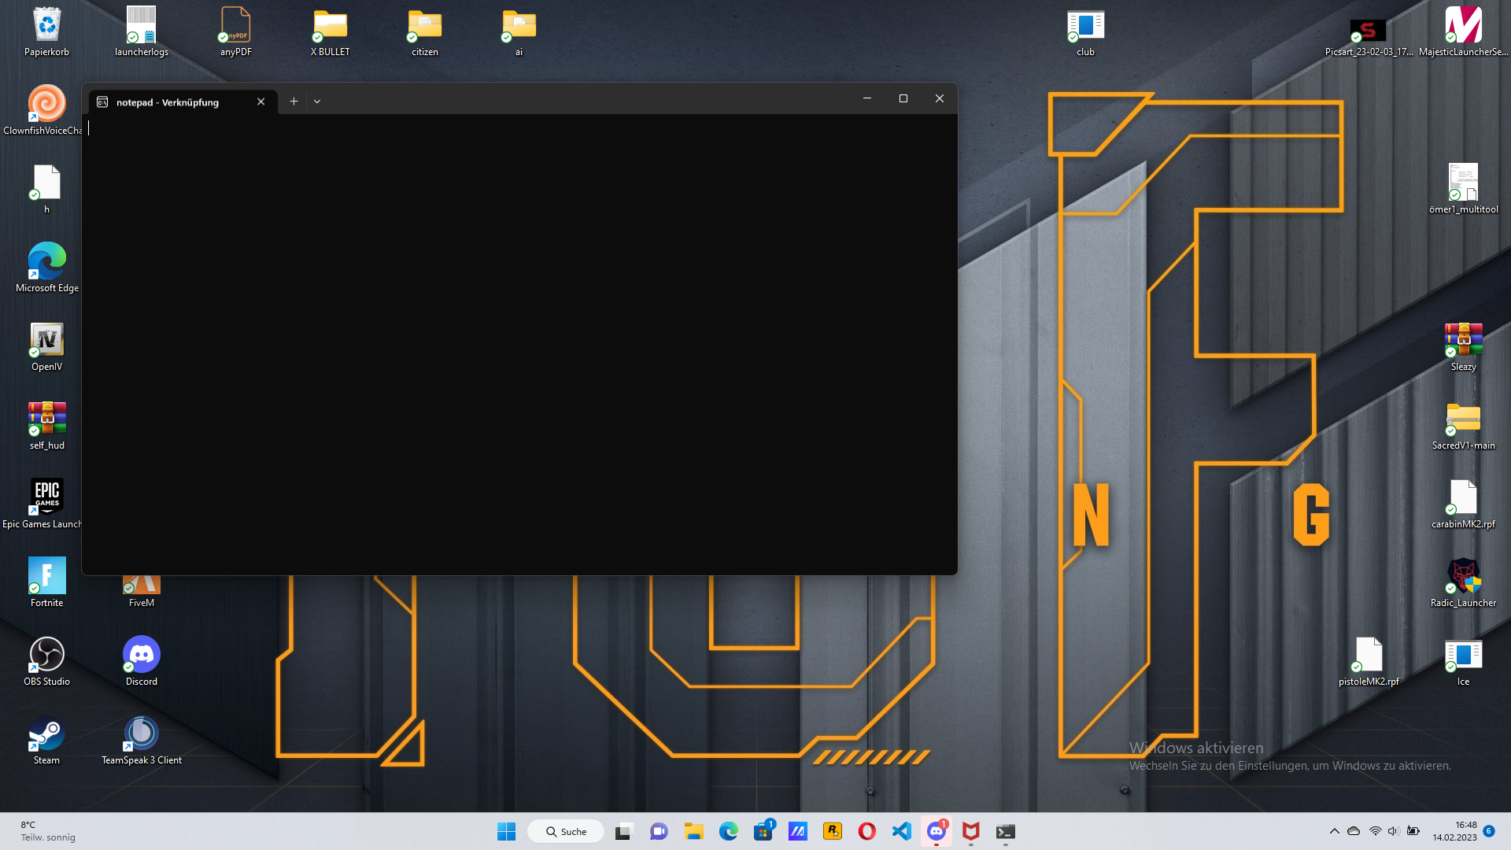Open the clock and date panel
Viewport: 1511px width, 850px height.
click(x=1454, y=831)
